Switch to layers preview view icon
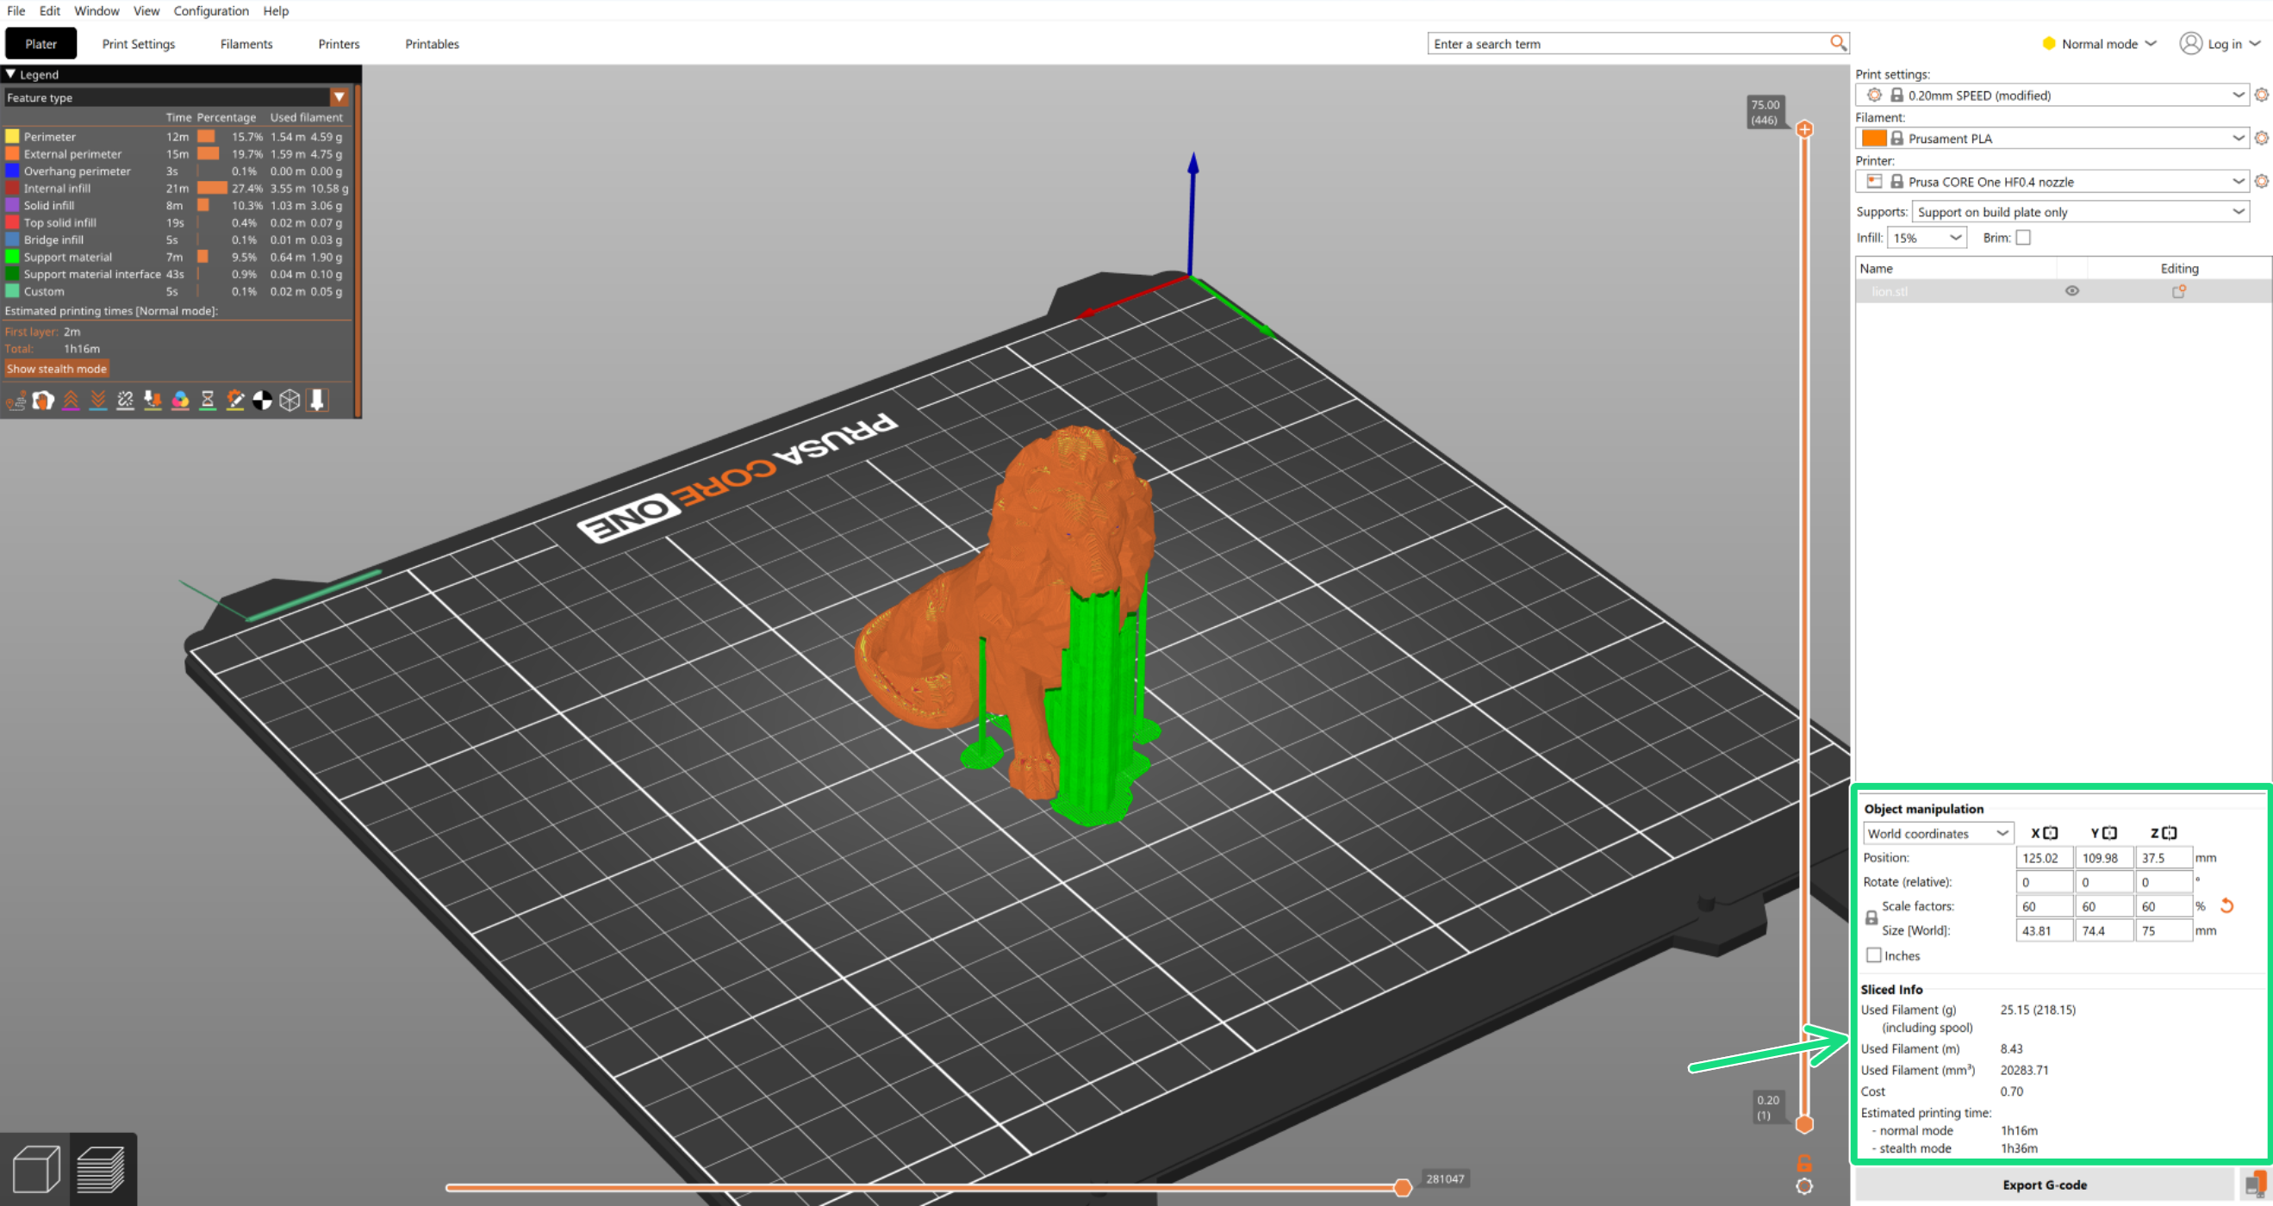The width and height of the screenshot is (2273, 1206). (x=101, y=1169)
